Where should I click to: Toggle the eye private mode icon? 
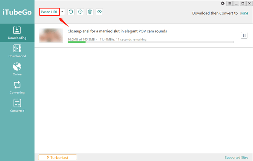(x=99, y=12)
